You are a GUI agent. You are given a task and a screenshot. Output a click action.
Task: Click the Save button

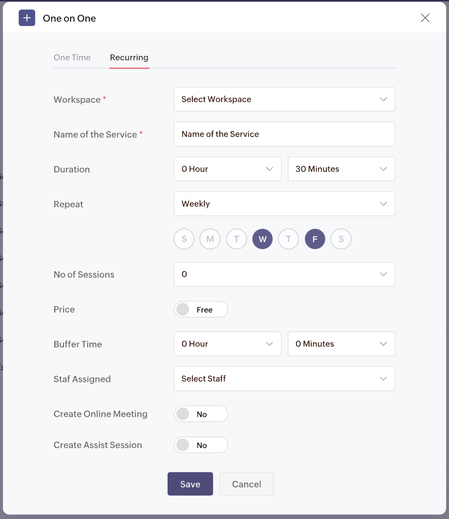pyautogui.click(x=190, y=484)
